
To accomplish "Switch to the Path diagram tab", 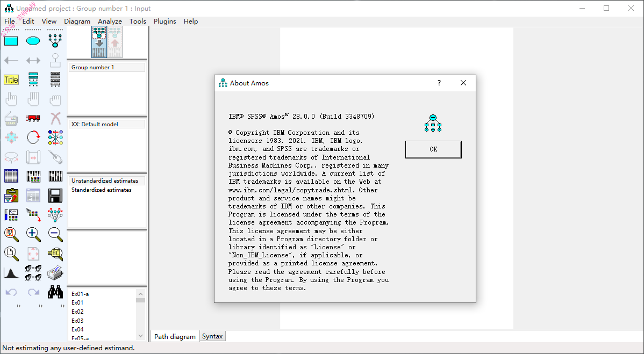I will coord(175,336).
